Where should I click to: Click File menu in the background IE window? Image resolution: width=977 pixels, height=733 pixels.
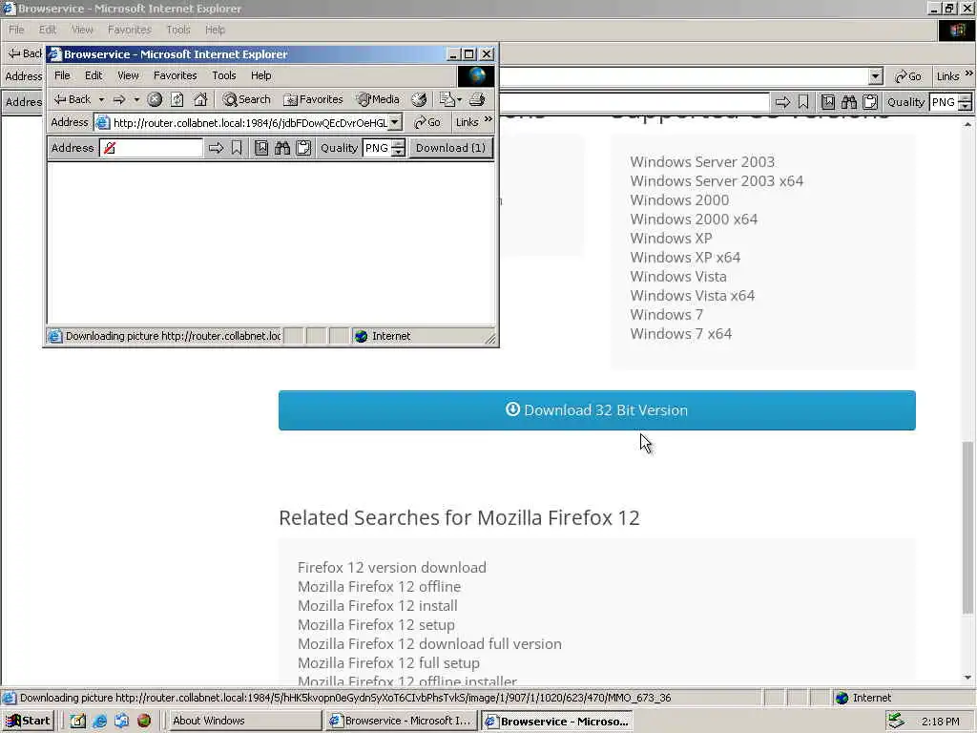[16, 30]
